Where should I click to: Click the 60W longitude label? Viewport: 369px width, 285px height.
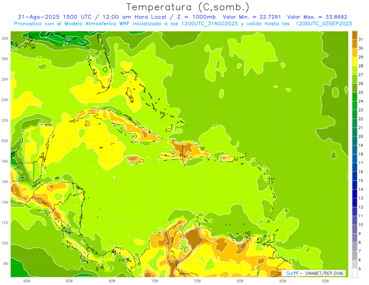(x=283, y=281)
